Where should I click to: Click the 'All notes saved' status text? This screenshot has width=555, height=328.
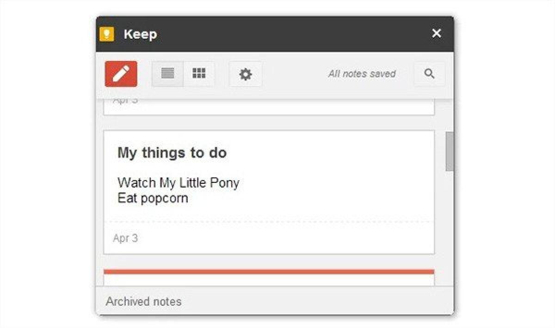tap(362, 73)
